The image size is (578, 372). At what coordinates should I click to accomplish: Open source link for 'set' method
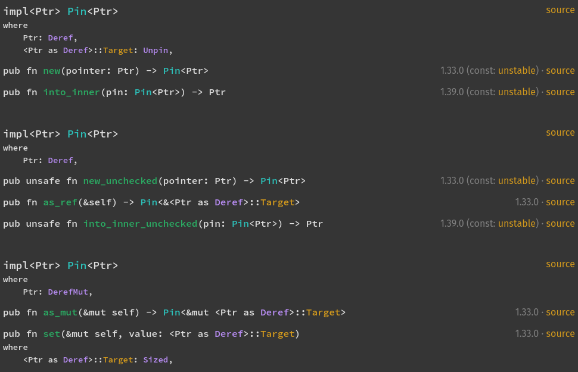click(x=560, y=333)
